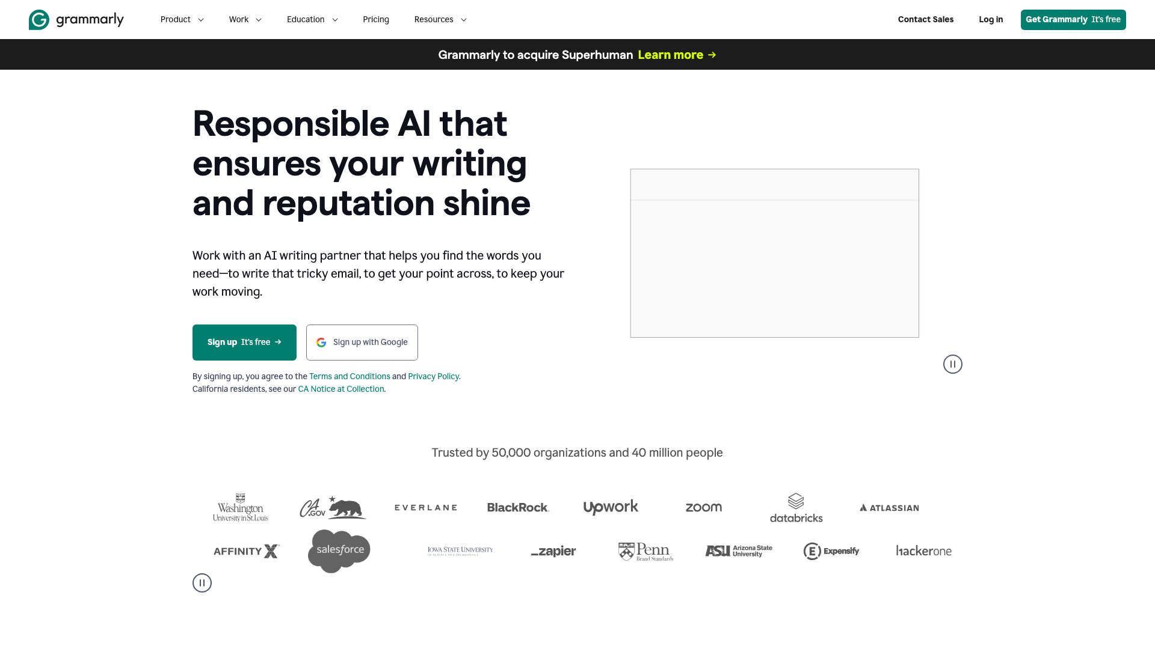
Task: Click the Zapier logo
Action: pyautogui.click(x=553, y=551)
